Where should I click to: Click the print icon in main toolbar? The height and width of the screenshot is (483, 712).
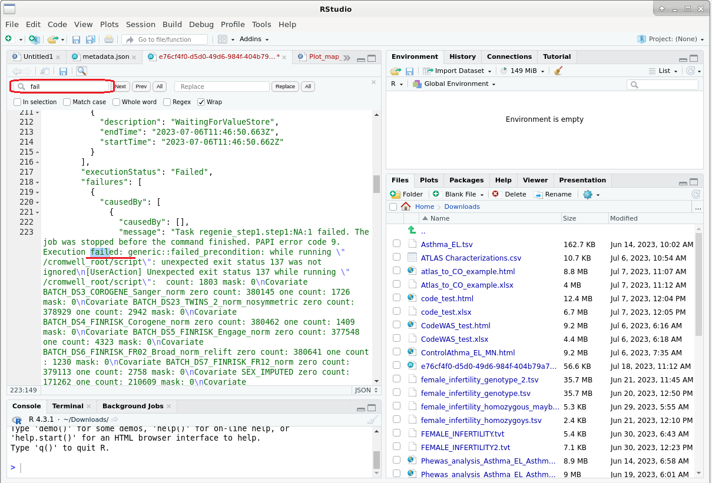click(109, 39)
